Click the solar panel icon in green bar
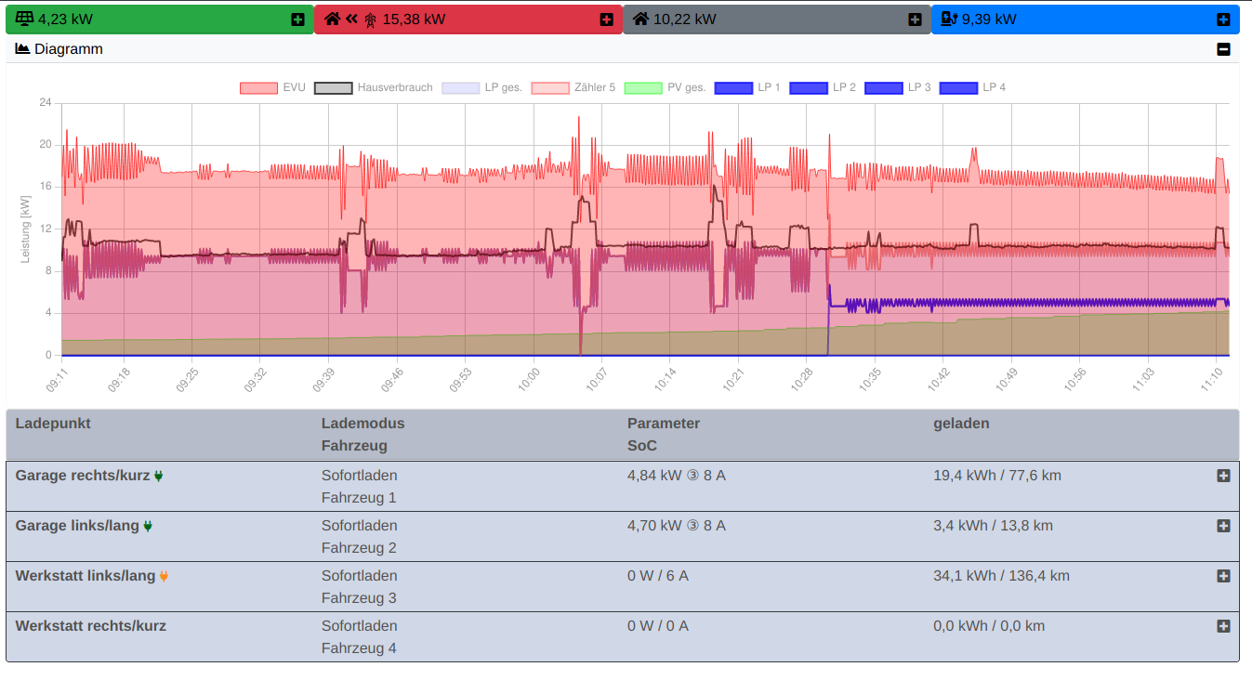 25,19
